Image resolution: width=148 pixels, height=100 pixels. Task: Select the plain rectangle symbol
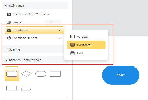click(x=55, y=74)
